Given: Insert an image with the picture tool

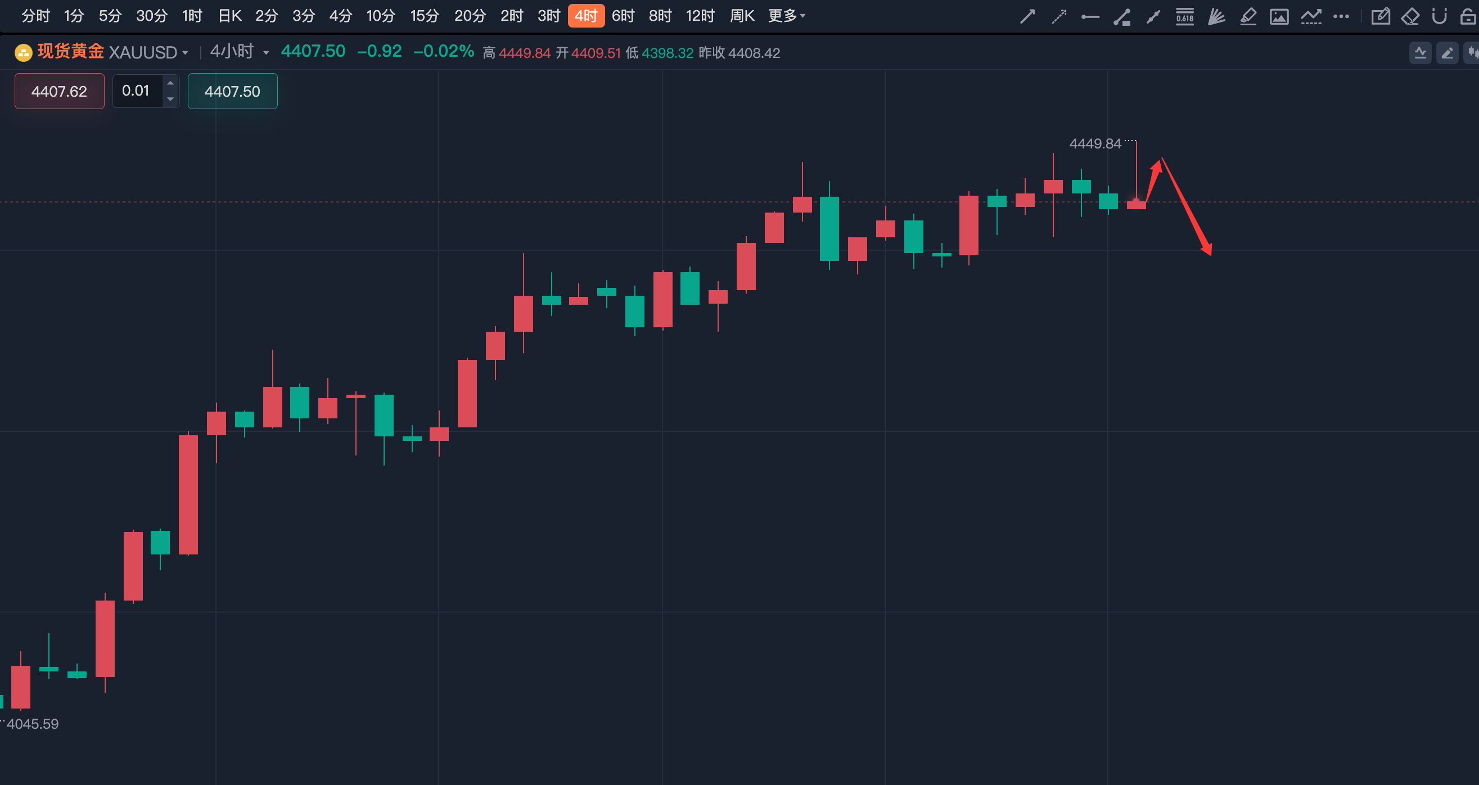Looking at the screenshot, I should 1279,16.
